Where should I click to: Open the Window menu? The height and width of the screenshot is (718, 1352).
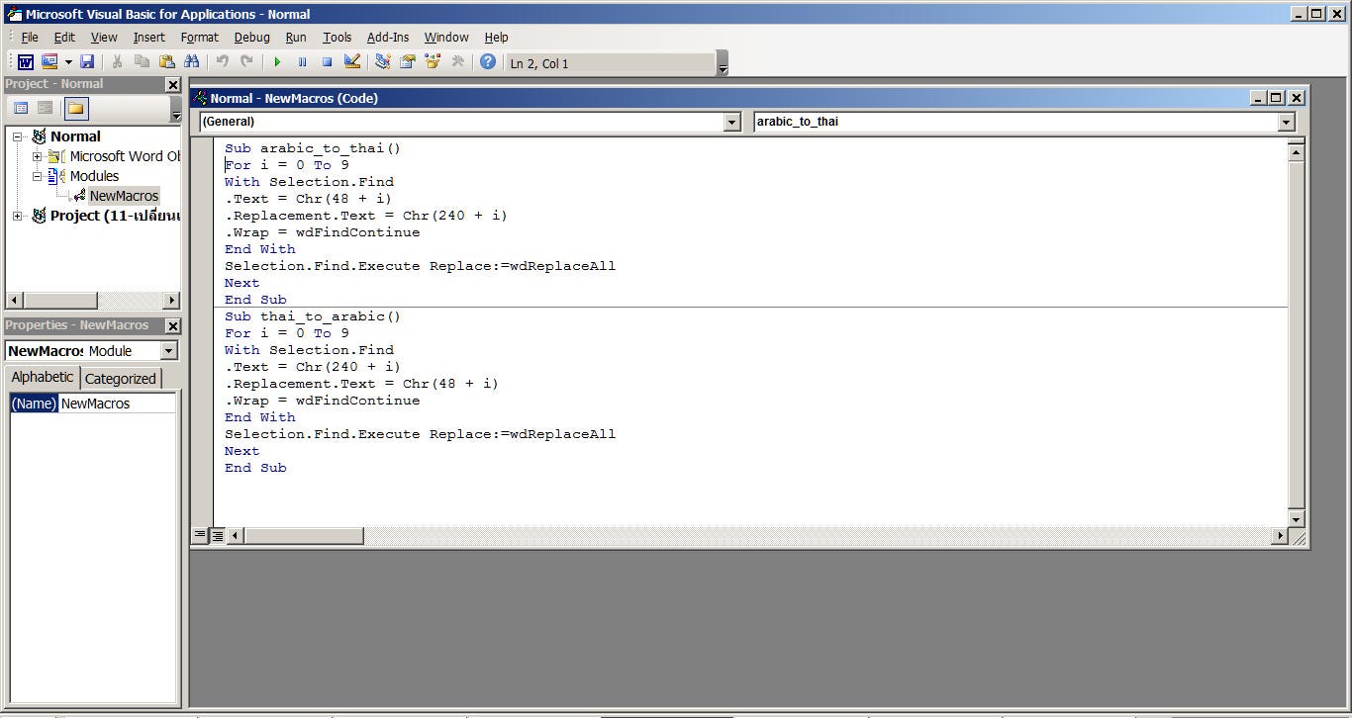(x=446, y=38)
